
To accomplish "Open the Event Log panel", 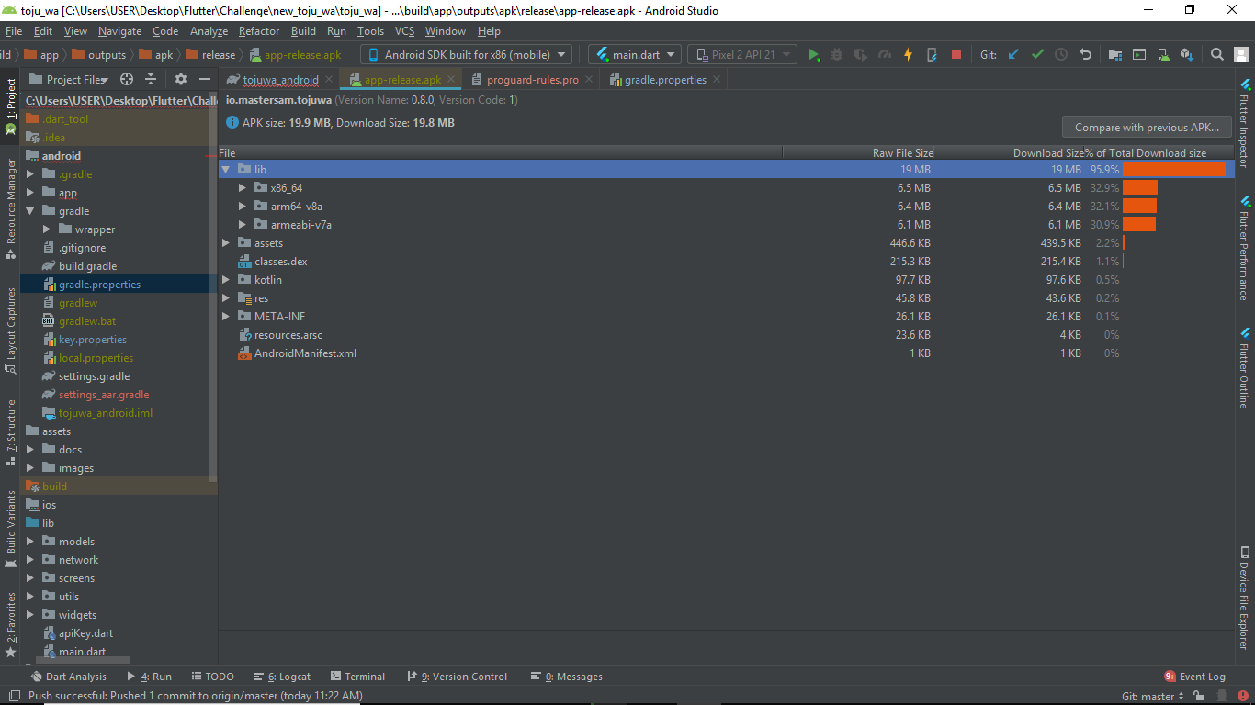I will [x=1195, y=677].
